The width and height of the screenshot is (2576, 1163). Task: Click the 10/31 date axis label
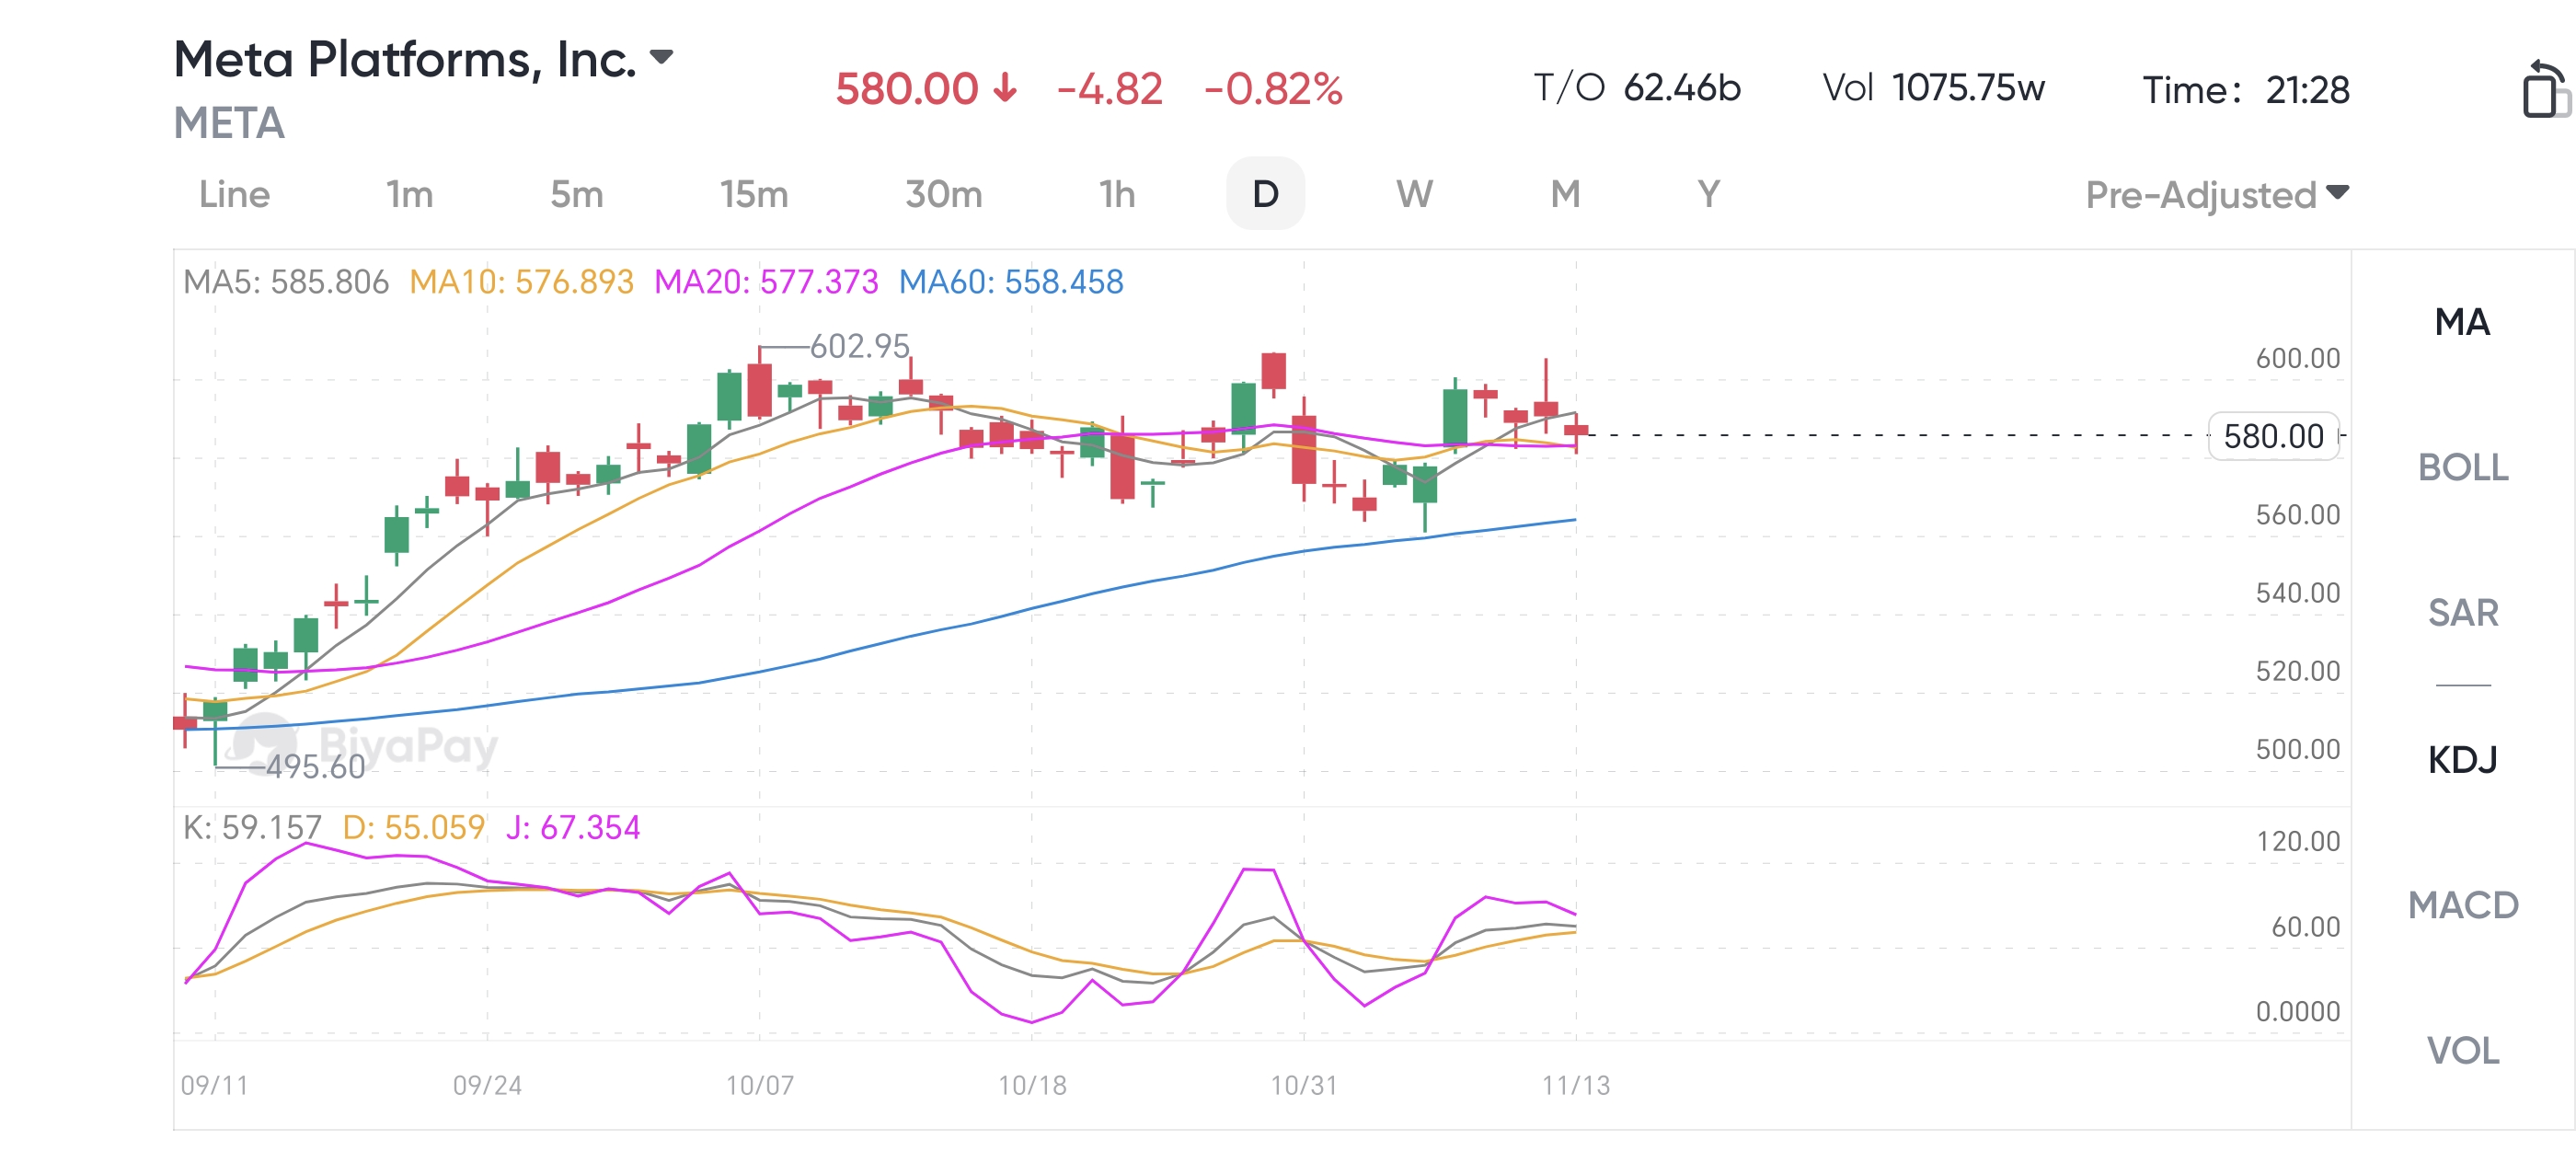[1303, 1085]
